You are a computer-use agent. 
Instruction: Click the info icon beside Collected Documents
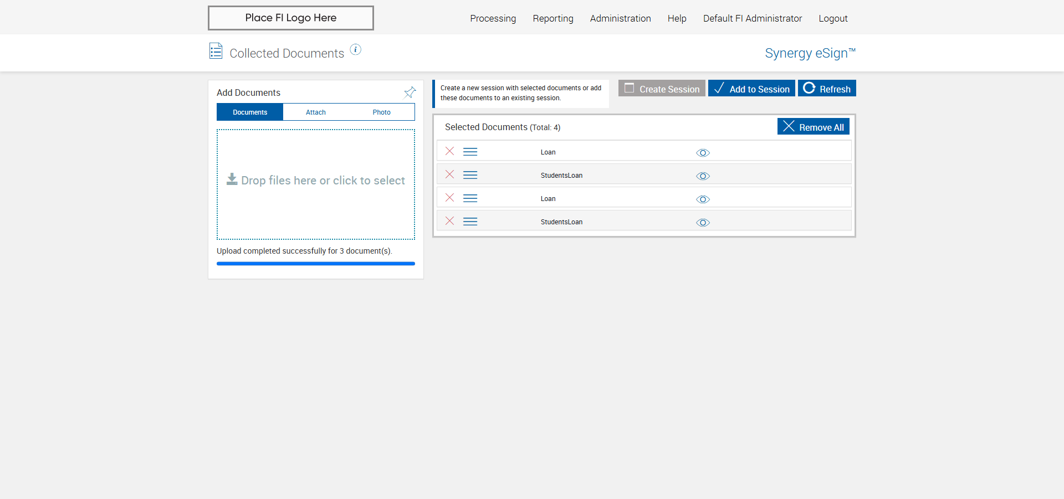point(356,50)
